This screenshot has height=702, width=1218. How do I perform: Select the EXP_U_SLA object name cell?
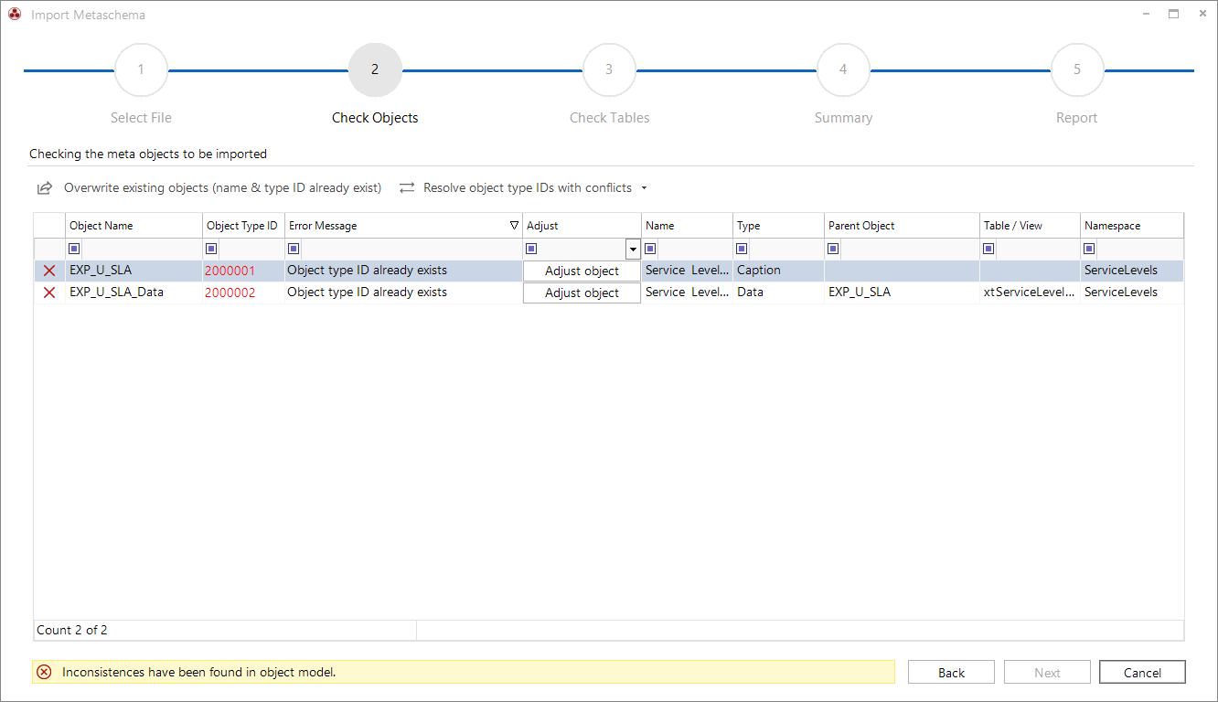[134, 271]
